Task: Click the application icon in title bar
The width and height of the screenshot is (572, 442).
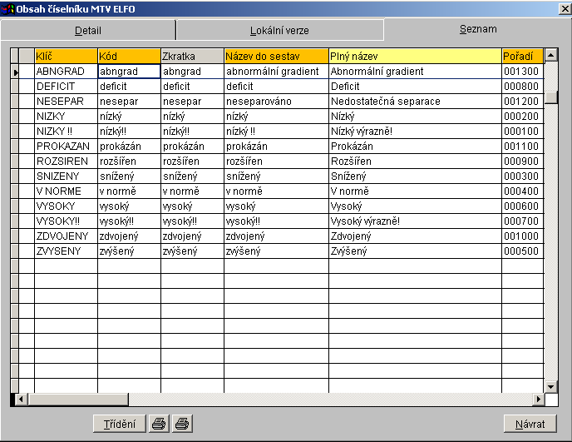Action: pyautogui.click(x=8, y=9)
